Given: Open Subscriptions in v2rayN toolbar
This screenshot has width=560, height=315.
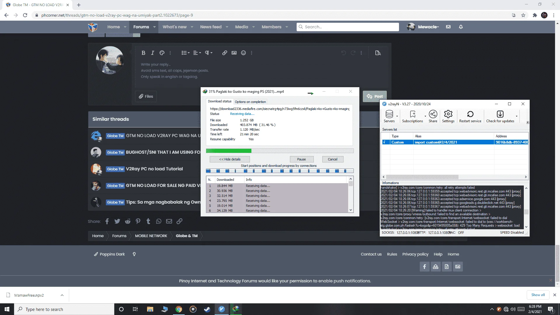Looking at the screenshot, I should click(x=412, y=116).
